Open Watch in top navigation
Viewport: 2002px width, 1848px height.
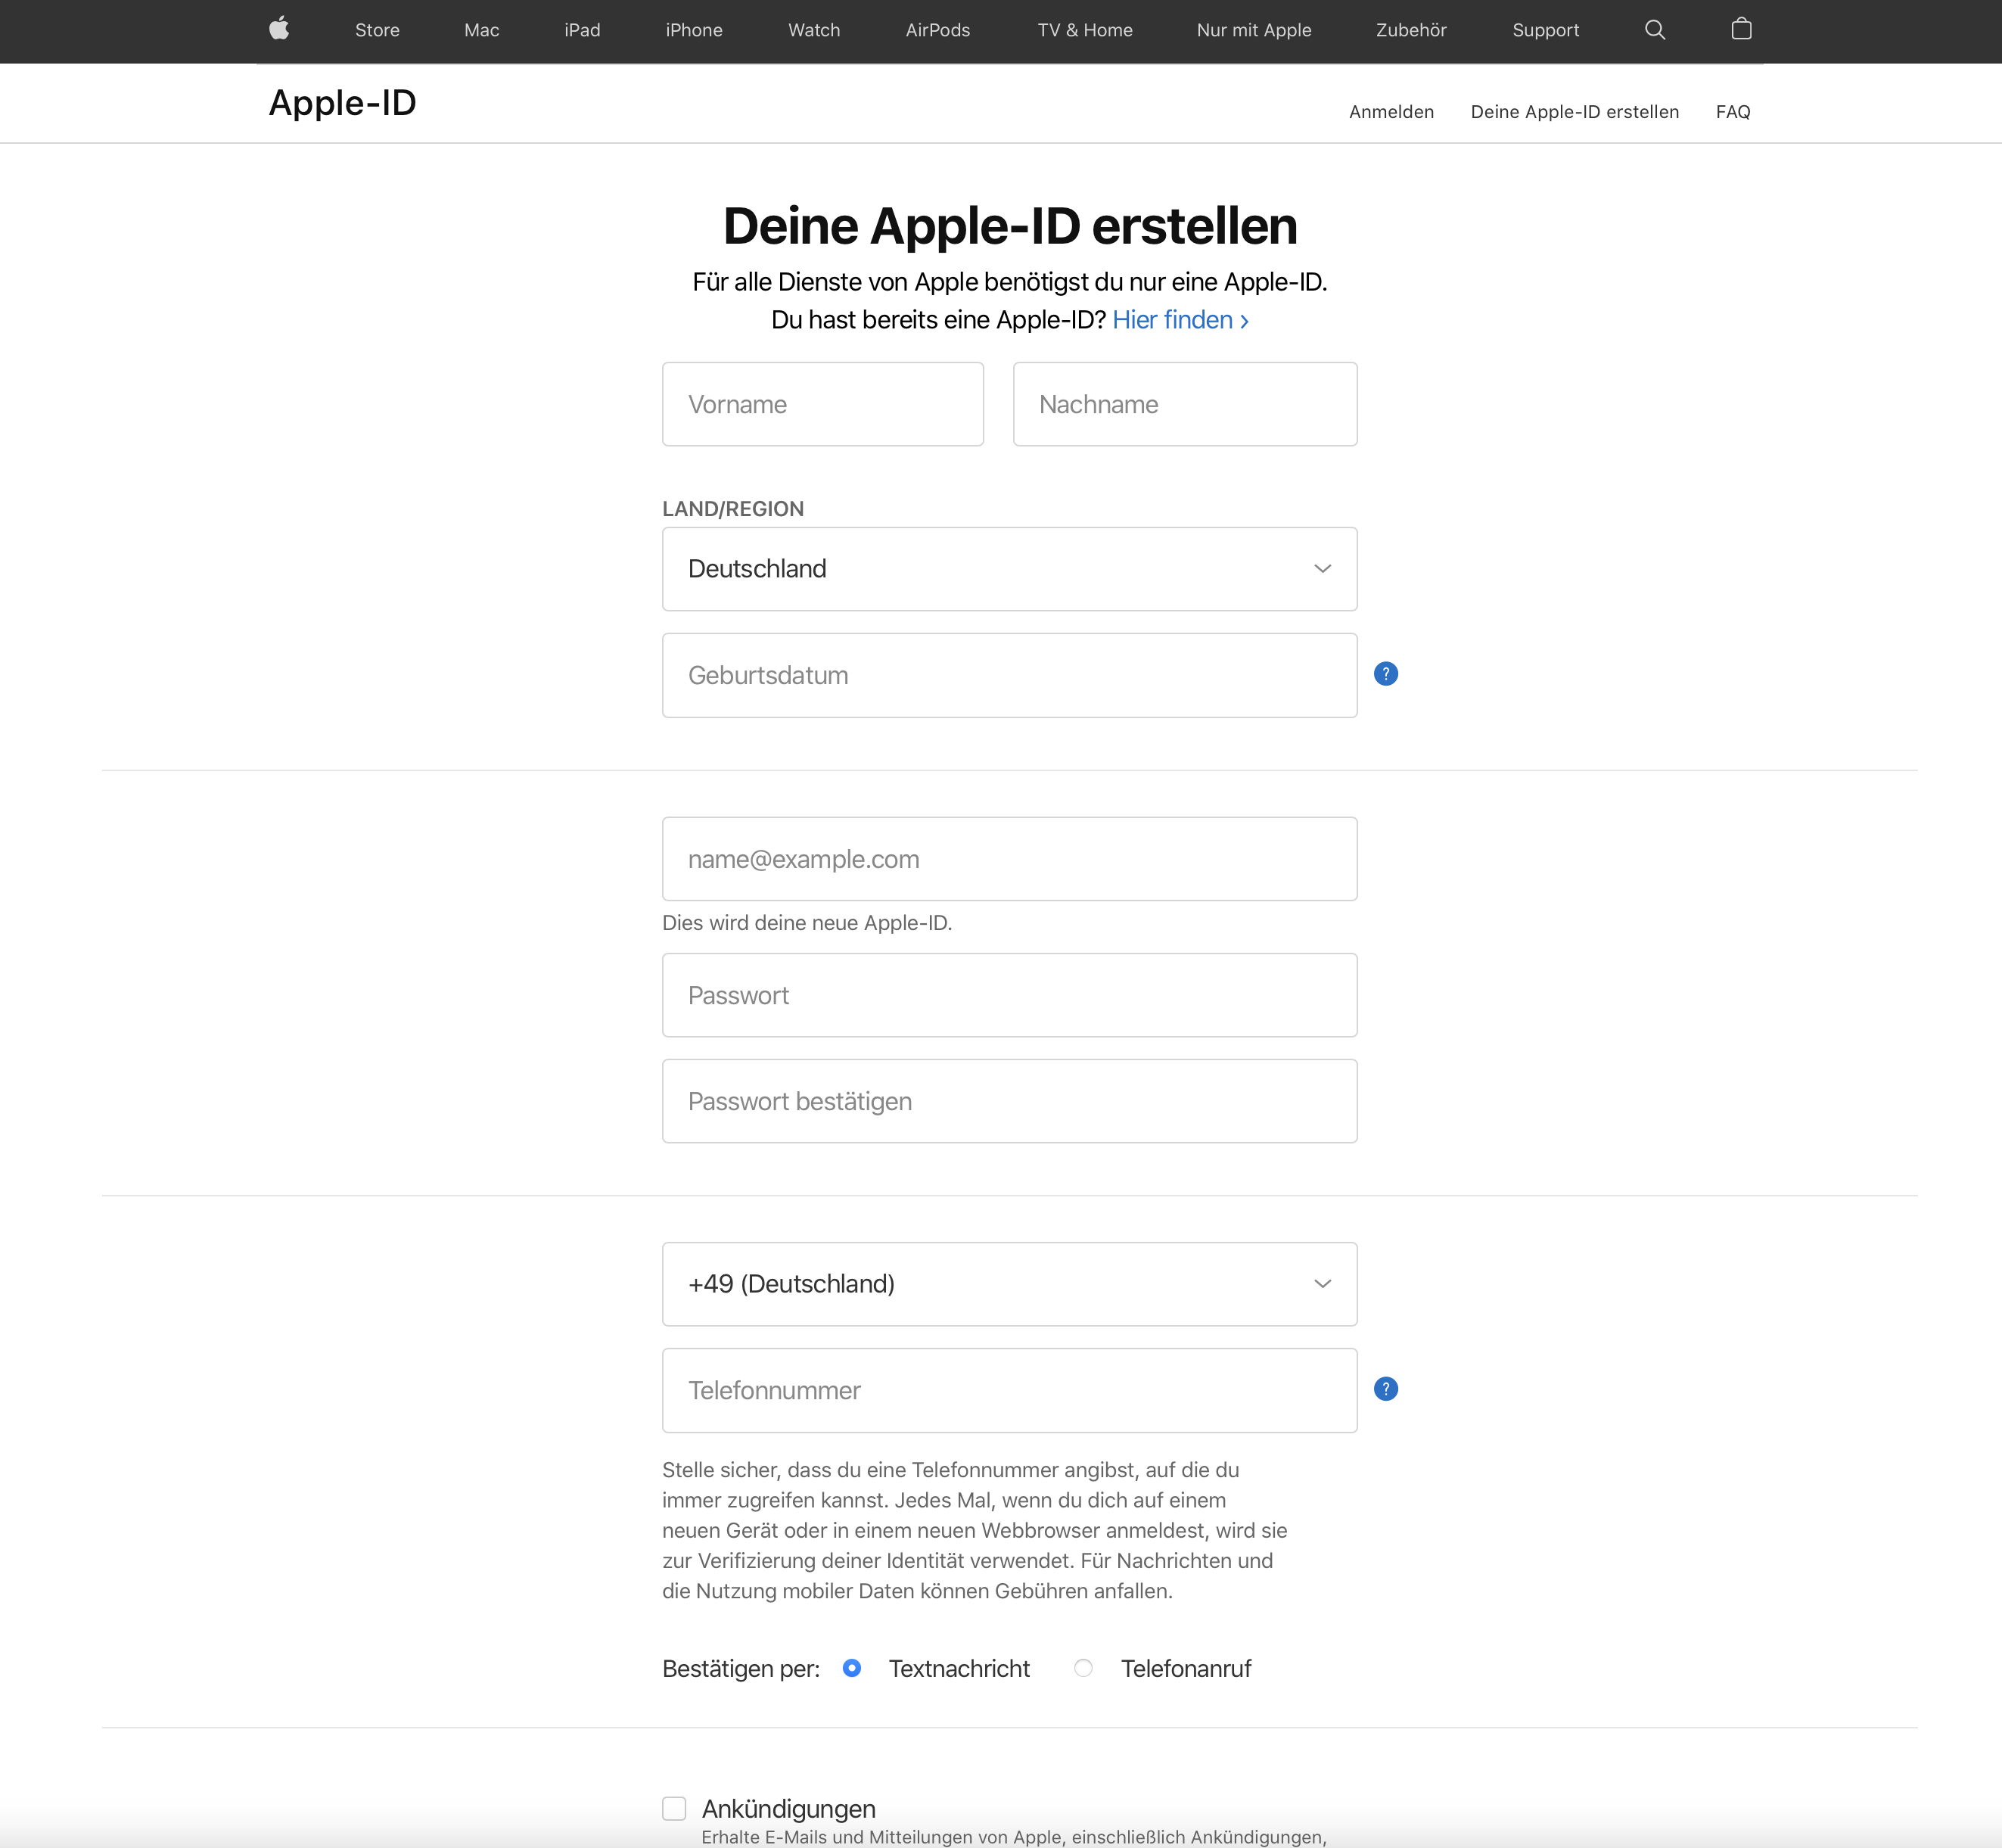[x=814, y=30]
